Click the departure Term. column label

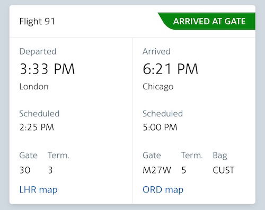(x=58, y=156)
